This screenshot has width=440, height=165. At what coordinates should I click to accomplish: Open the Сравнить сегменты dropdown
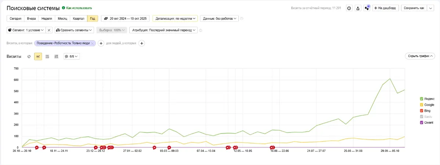pos(74,30)
